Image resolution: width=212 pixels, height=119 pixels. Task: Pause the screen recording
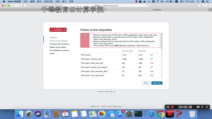click(x=168, y=107)
